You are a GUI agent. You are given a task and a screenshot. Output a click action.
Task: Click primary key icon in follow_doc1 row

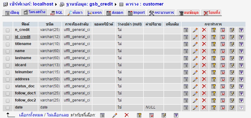(213, 93)
